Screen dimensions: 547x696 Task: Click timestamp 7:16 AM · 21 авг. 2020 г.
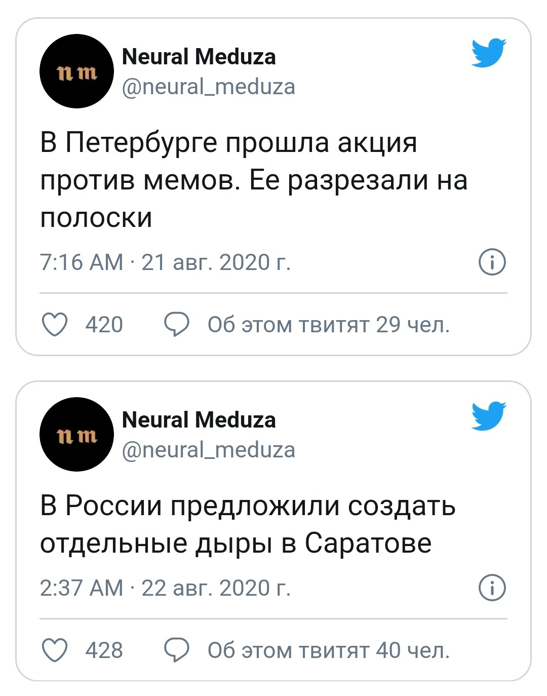coord(166,262)
